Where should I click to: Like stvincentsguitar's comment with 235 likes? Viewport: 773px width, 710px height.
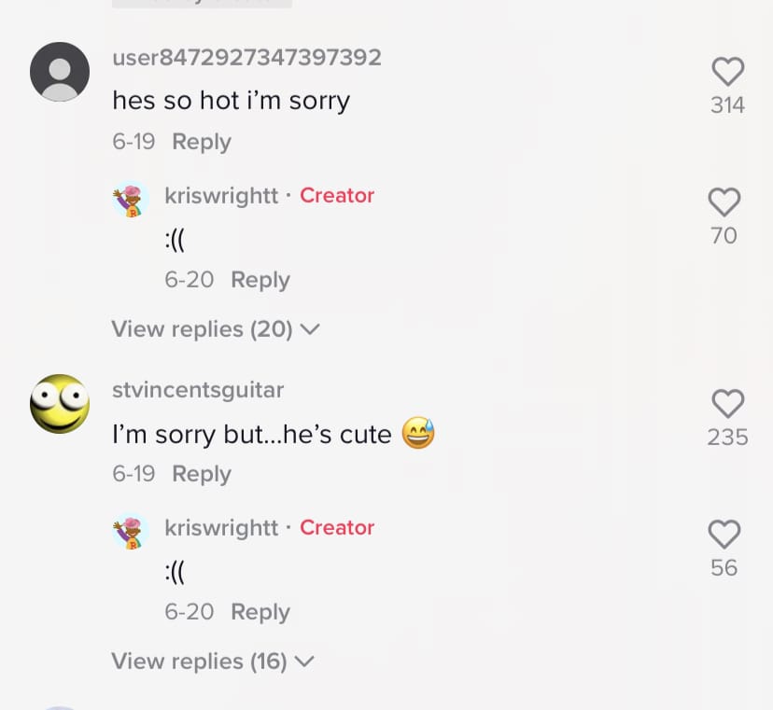click(x=727, y=404)
